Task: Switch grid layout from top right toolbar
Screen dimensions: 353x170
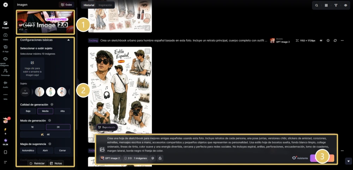Action: click(326, 5)
